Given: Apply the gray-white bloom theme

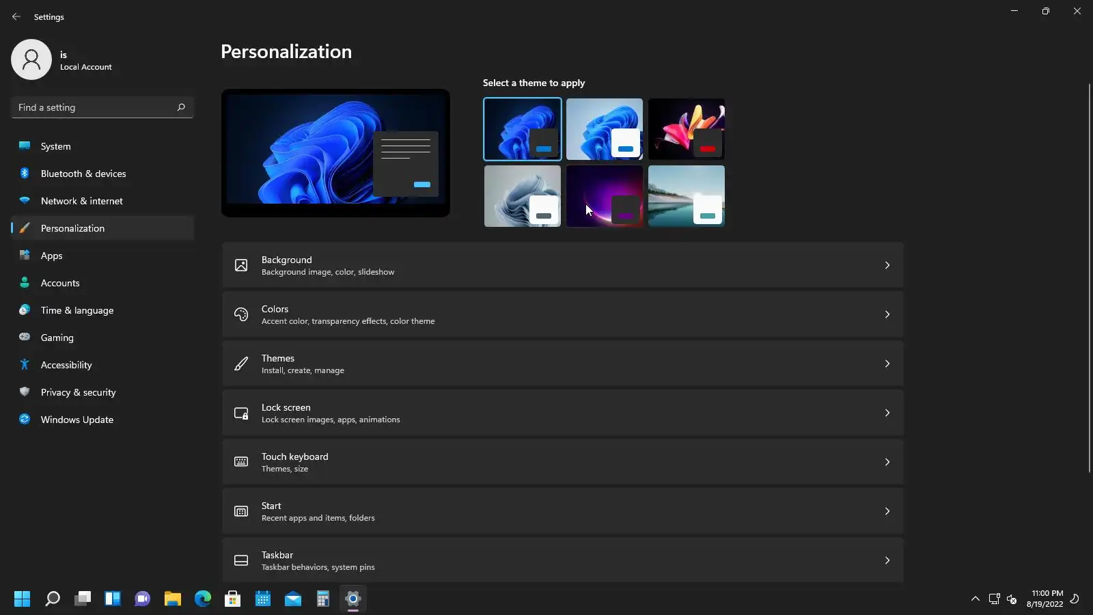Looking at the screenshot, I should (523, 196).
